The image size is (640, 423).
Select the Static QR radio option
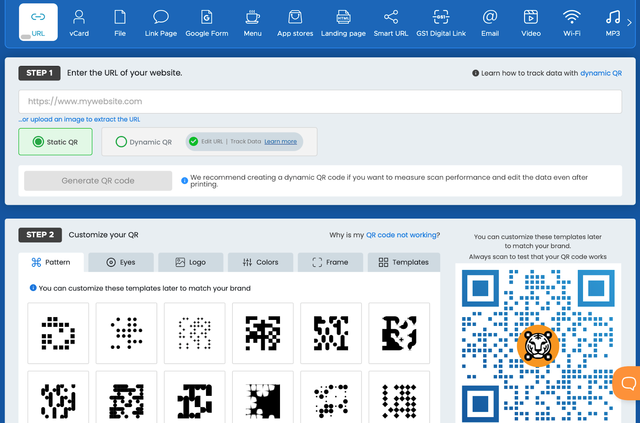pos(55,142)
